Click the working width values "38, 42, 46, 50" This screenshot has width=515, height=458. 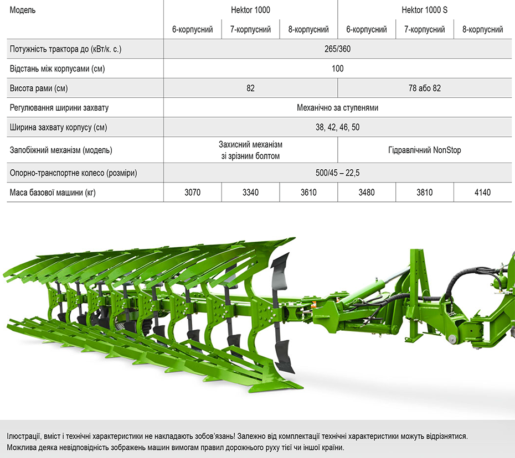338,127
